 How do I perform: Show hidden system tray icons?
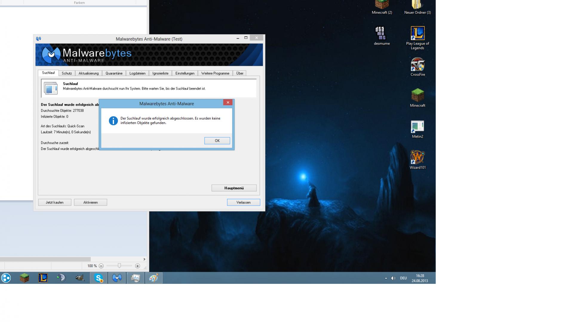coord(386,278)
